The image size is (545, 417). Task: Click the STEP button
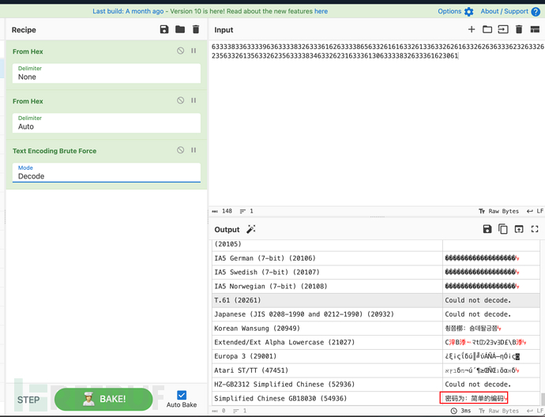coord(28,400)
